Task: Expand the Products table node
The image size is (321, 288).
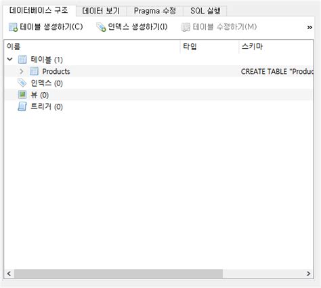Action: pos(22,71)
